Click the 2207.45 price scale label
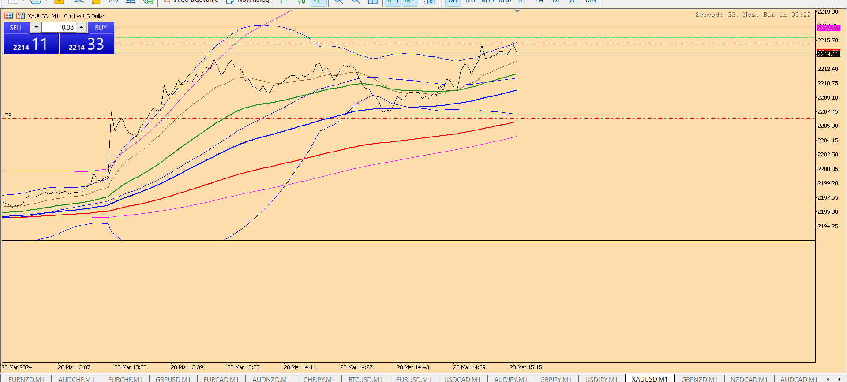 pos(828,111)
